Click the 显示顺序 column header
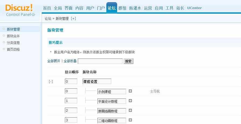 [72, 72]
